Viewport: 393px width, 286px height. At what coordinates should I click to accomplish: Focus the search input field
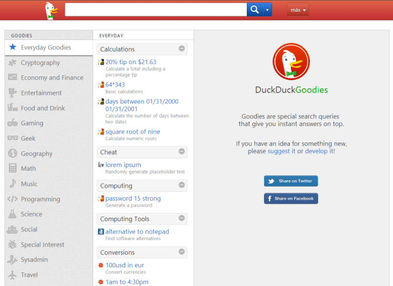156,10
